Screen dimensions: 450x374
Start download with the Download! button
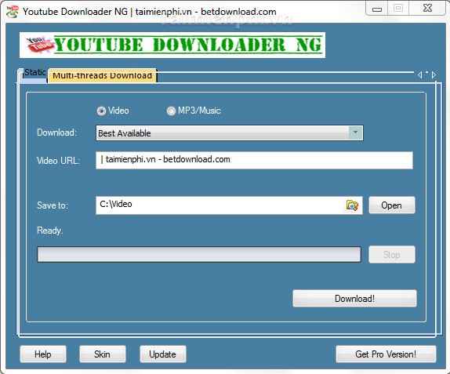pos(354,299)
